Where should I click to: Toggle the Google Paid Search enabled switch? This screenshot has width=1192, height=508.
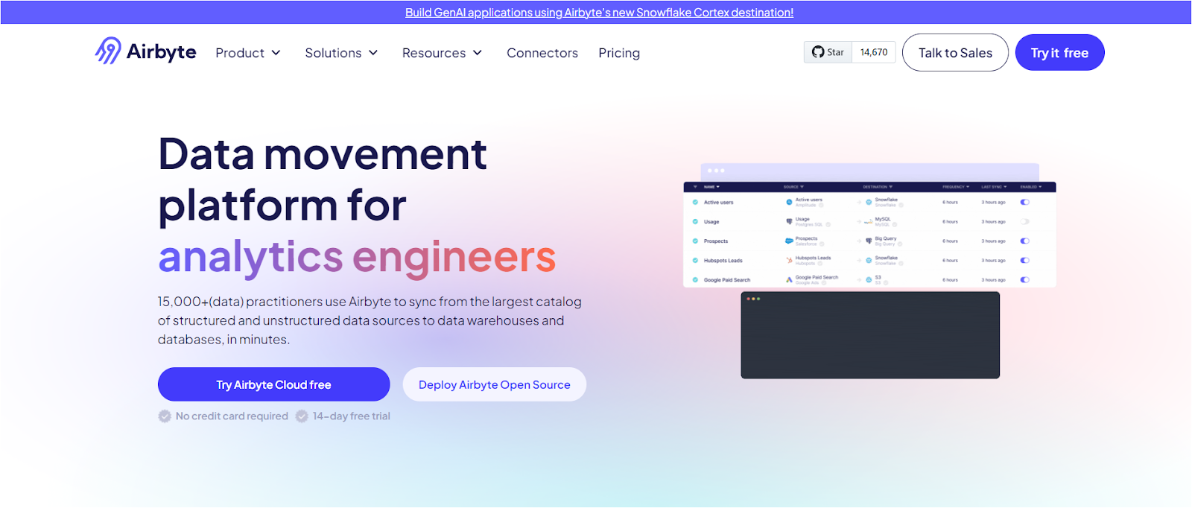1025,280
